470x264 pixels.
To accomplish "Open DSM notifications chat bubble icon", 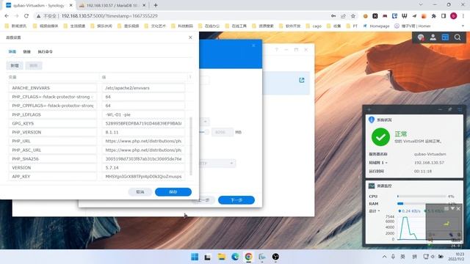I will pyautogui.click(x=421, y=37).
